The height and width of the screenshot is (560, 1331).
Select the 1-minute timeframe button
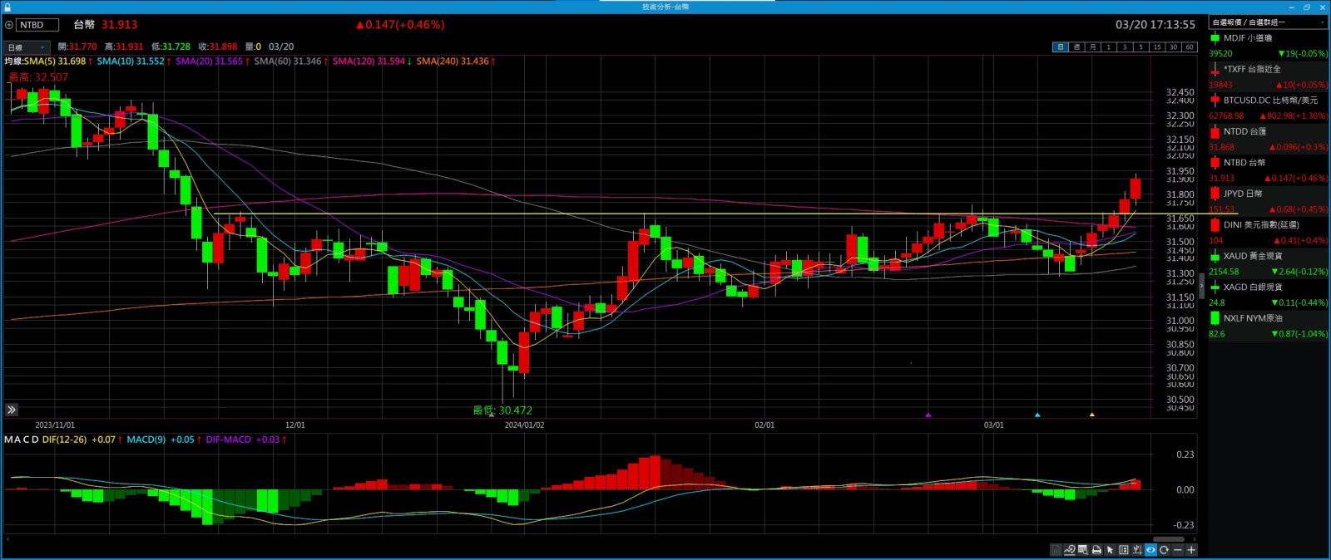click(1108, 47)
